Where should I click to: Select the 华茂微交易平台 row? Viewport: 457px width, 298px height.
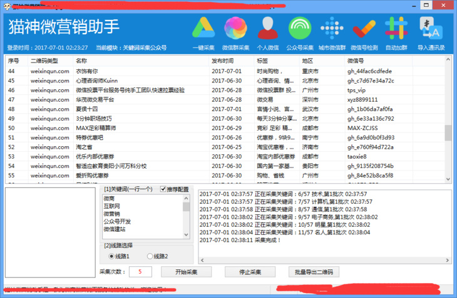225,99
